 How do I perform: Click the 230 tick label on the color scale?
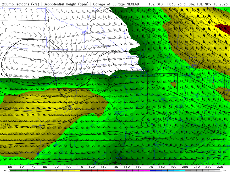[x=220, y=167]
